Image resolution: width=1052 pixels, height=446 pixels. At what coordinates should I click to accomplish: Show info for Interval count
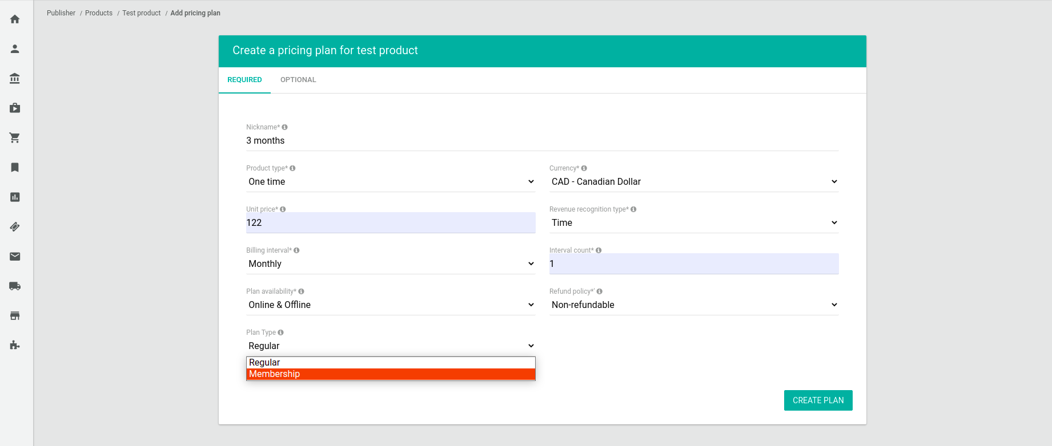coord(599,250)
